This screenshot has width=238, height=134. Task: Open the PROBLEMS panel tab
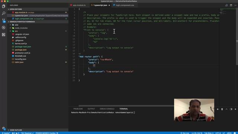78,109
